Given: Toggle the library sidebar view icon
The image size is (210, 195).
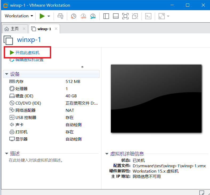Looking at the screenshot, I should coord(106,16).
